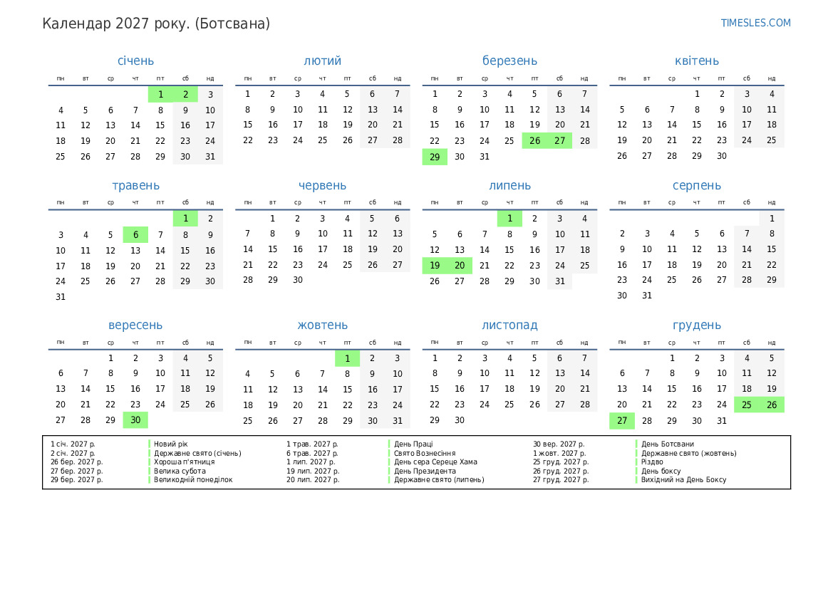Click highlighted December 26 in грудень
This screenshot has width=833, height=589.
click(x=772, y=405)
